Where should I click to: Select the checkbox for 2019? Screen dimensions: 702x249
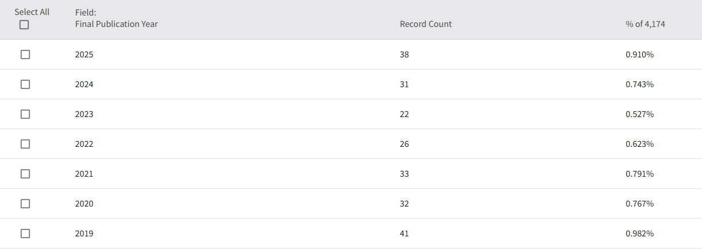[x=25, y=234]
